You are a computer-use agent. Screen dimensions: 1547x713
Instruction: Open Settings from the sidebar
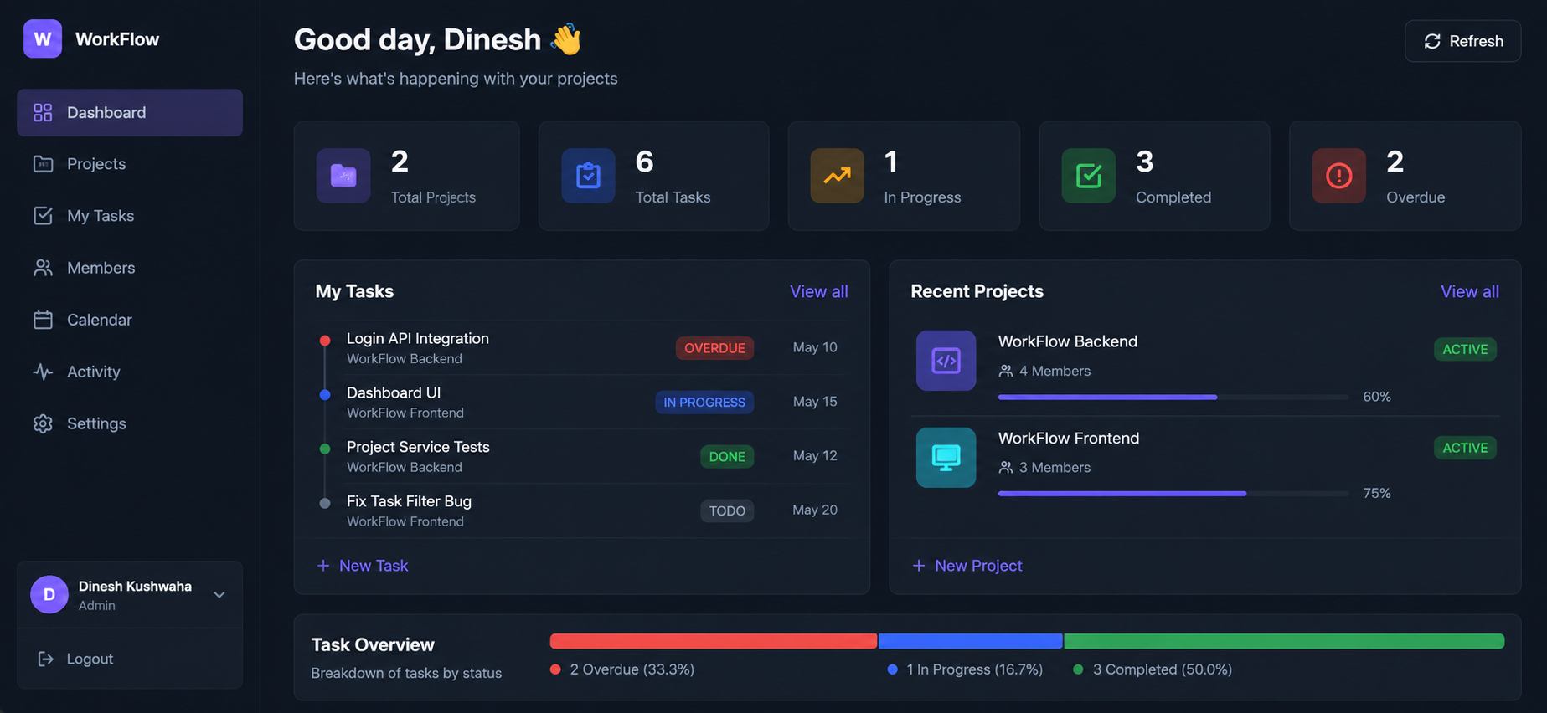coord(130,423)
